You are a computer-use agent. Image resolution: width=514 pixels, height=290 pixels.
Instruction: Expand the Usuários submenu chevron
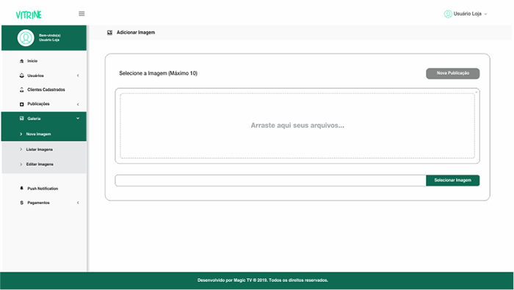[78, 76]
